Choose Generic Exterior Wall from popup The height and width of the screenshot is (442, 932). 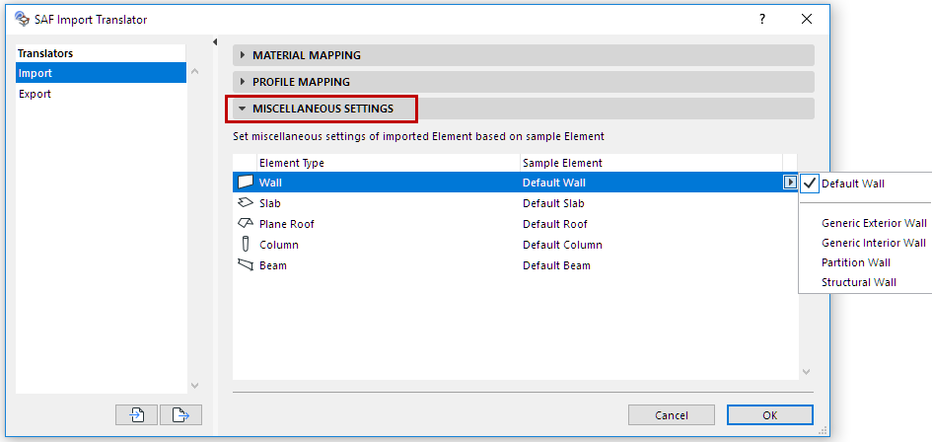click(x=873, y=223)
